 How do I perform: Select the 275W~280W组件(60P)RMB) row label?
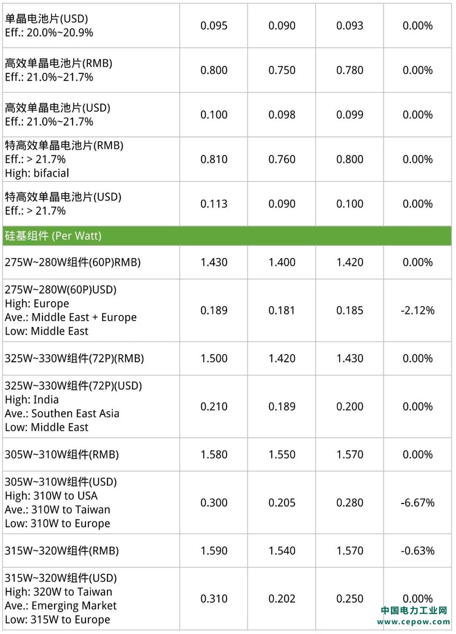click(73, 262)
